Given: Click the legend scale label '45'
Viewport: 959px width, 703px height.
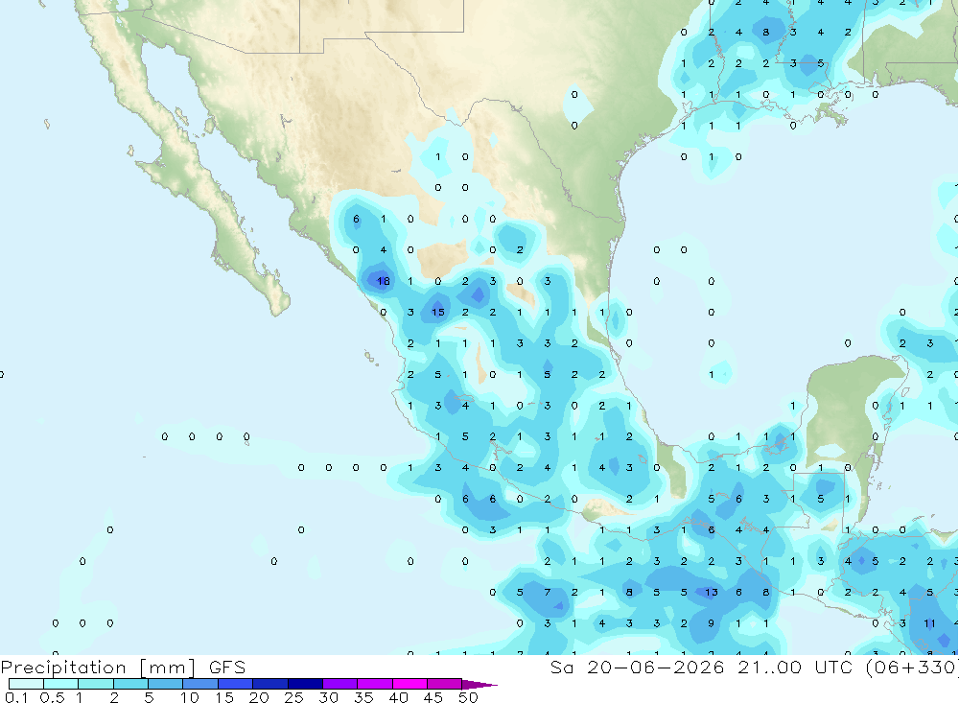Looking at the screenshot, I should pos(433,697).
